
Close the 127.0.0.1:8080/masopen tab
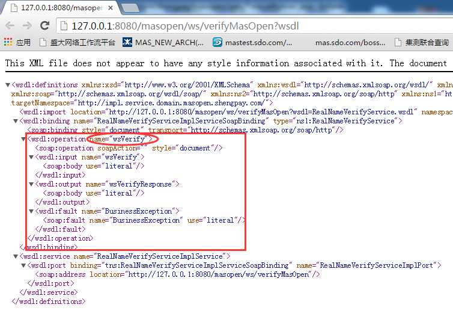pyautogui.click(x=111, y=8)
